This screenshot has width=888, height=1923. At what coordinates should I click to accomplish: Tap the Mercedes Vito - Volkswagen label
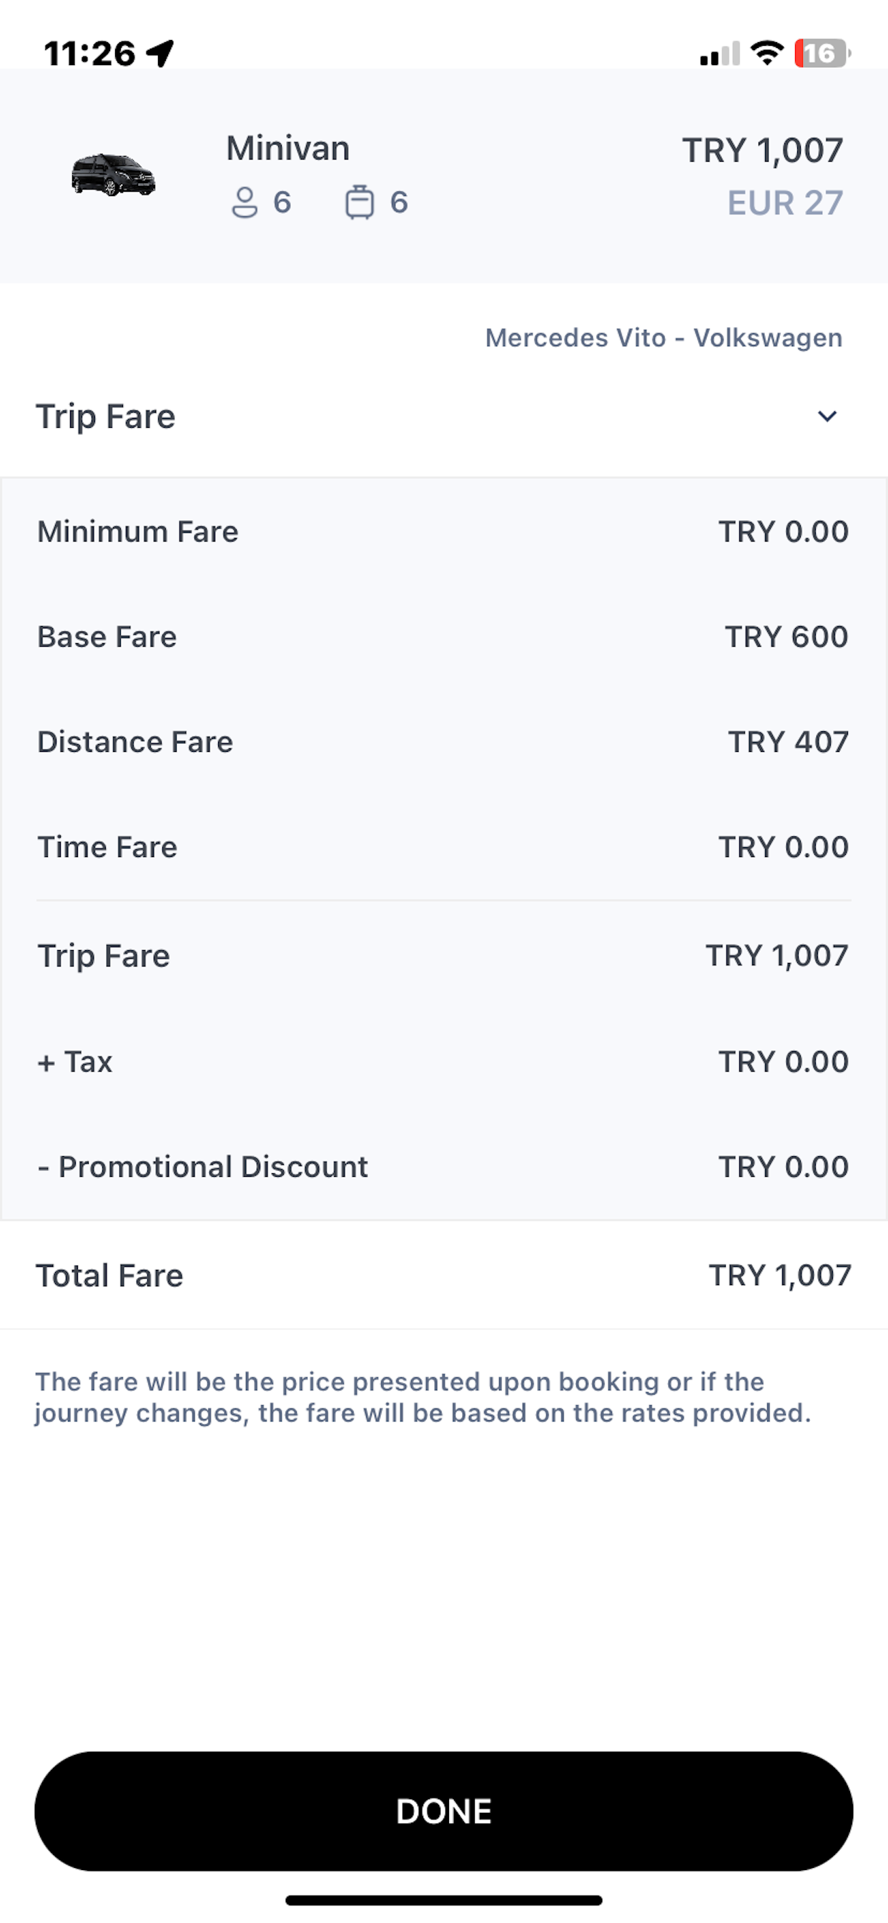tap(663, 338)
